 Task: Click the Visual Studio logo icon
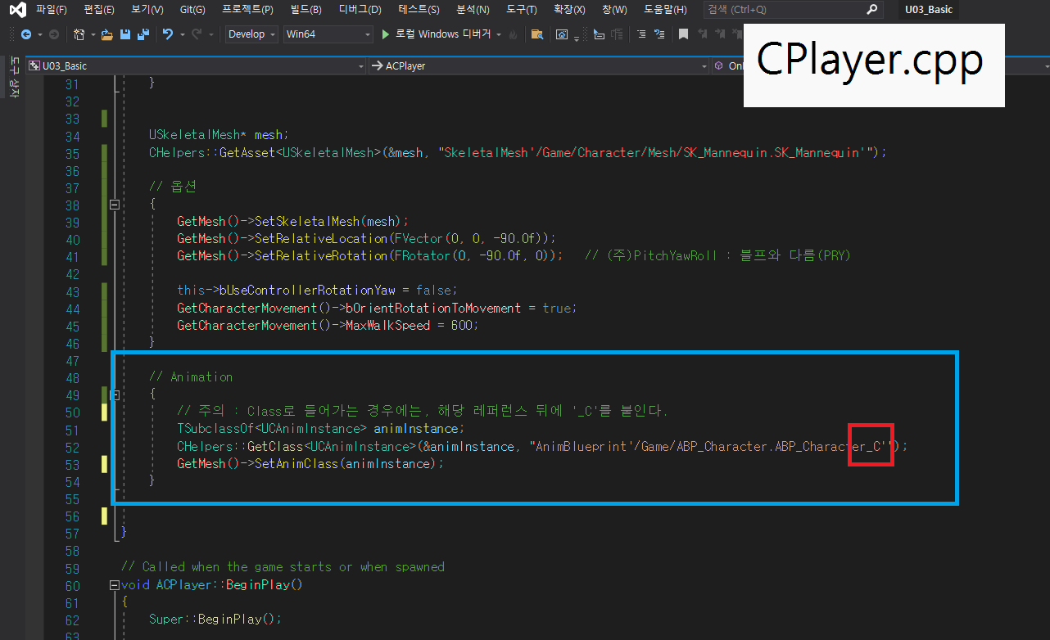tap(17, 10)
